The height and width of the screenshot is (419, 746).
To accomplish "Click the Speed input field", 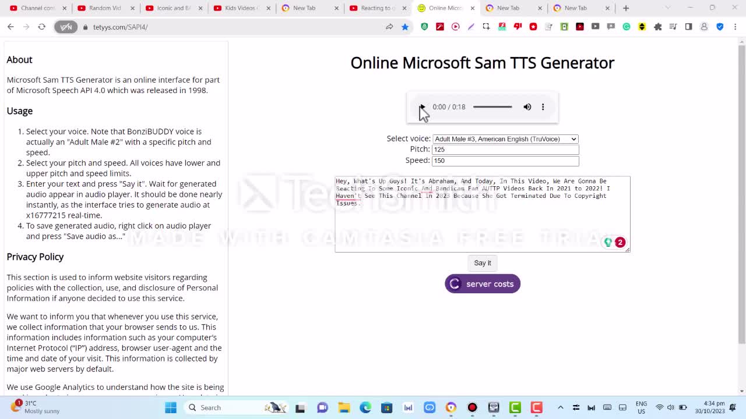I will pyautogui.click(x=505, y=161).
